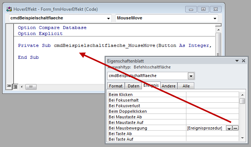Click the Beim Klicken property field
The height and width of the screenshot is (147, 251).
pyautogui.click(x=213, y=95)
